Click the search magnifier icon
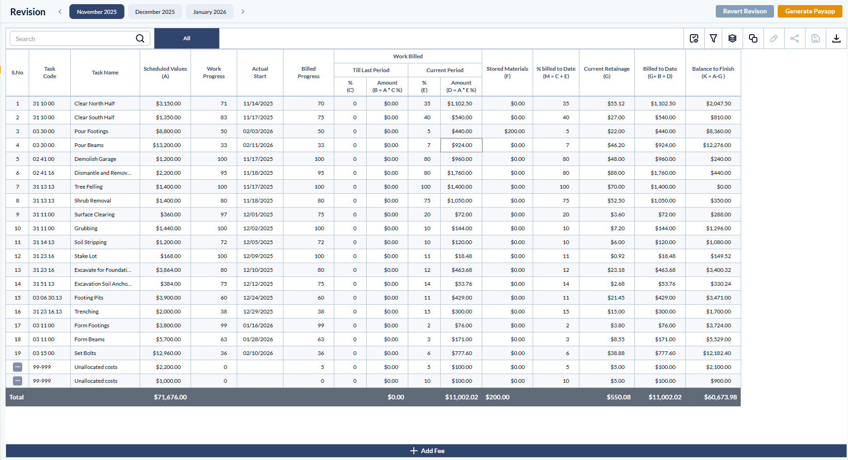Screen dimensions: 848x460 tap(140, 38)
